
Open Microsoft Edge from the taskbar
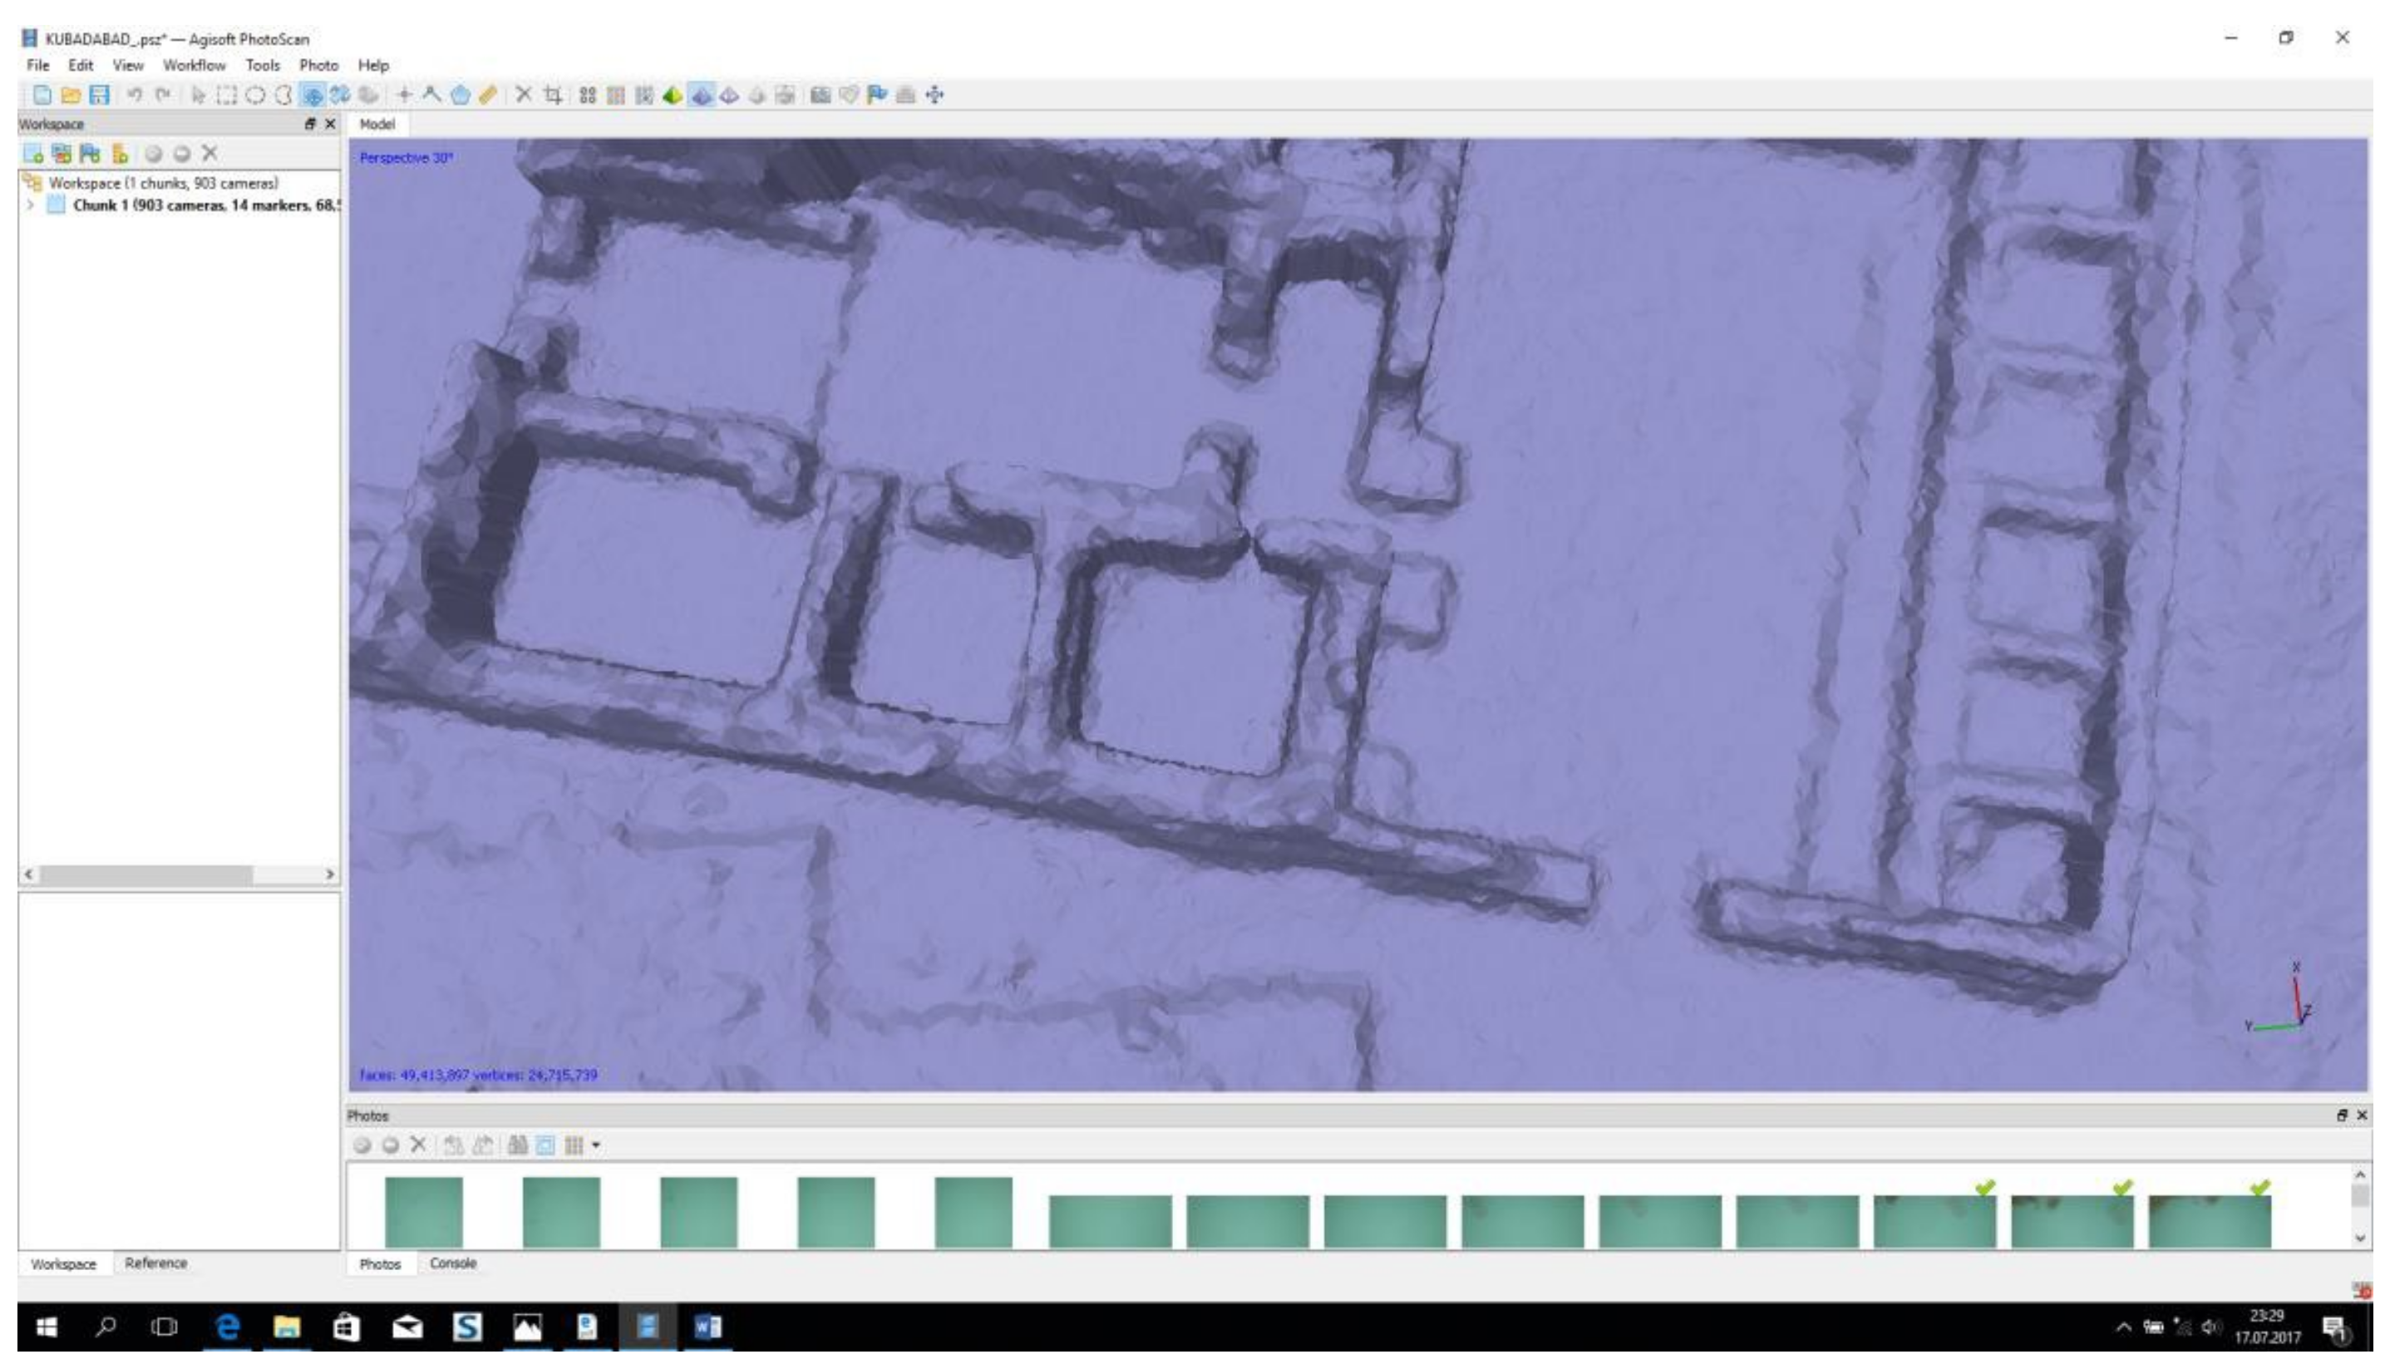point(227,1327)
